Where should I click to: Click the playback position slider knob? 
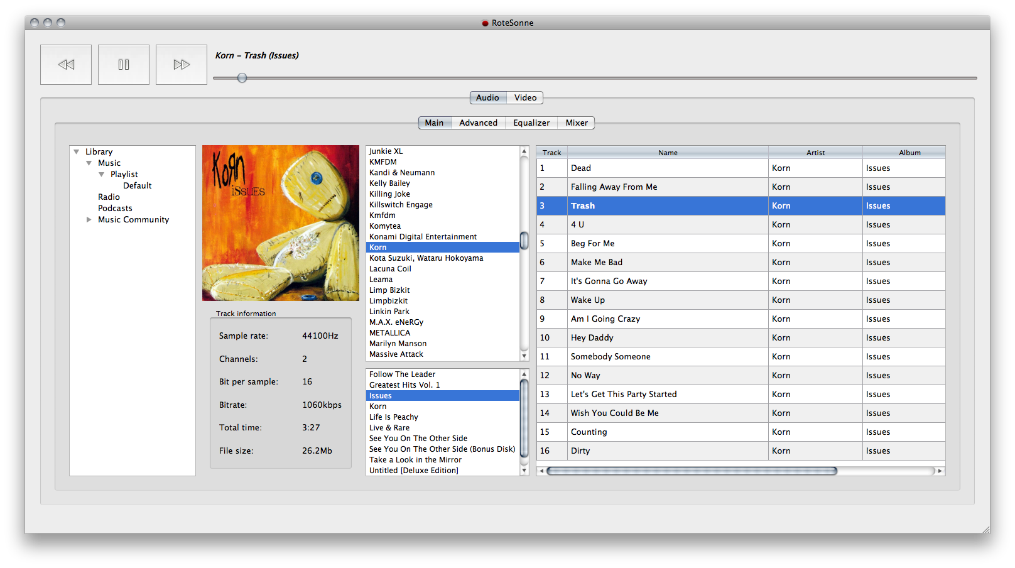point(242,78)
